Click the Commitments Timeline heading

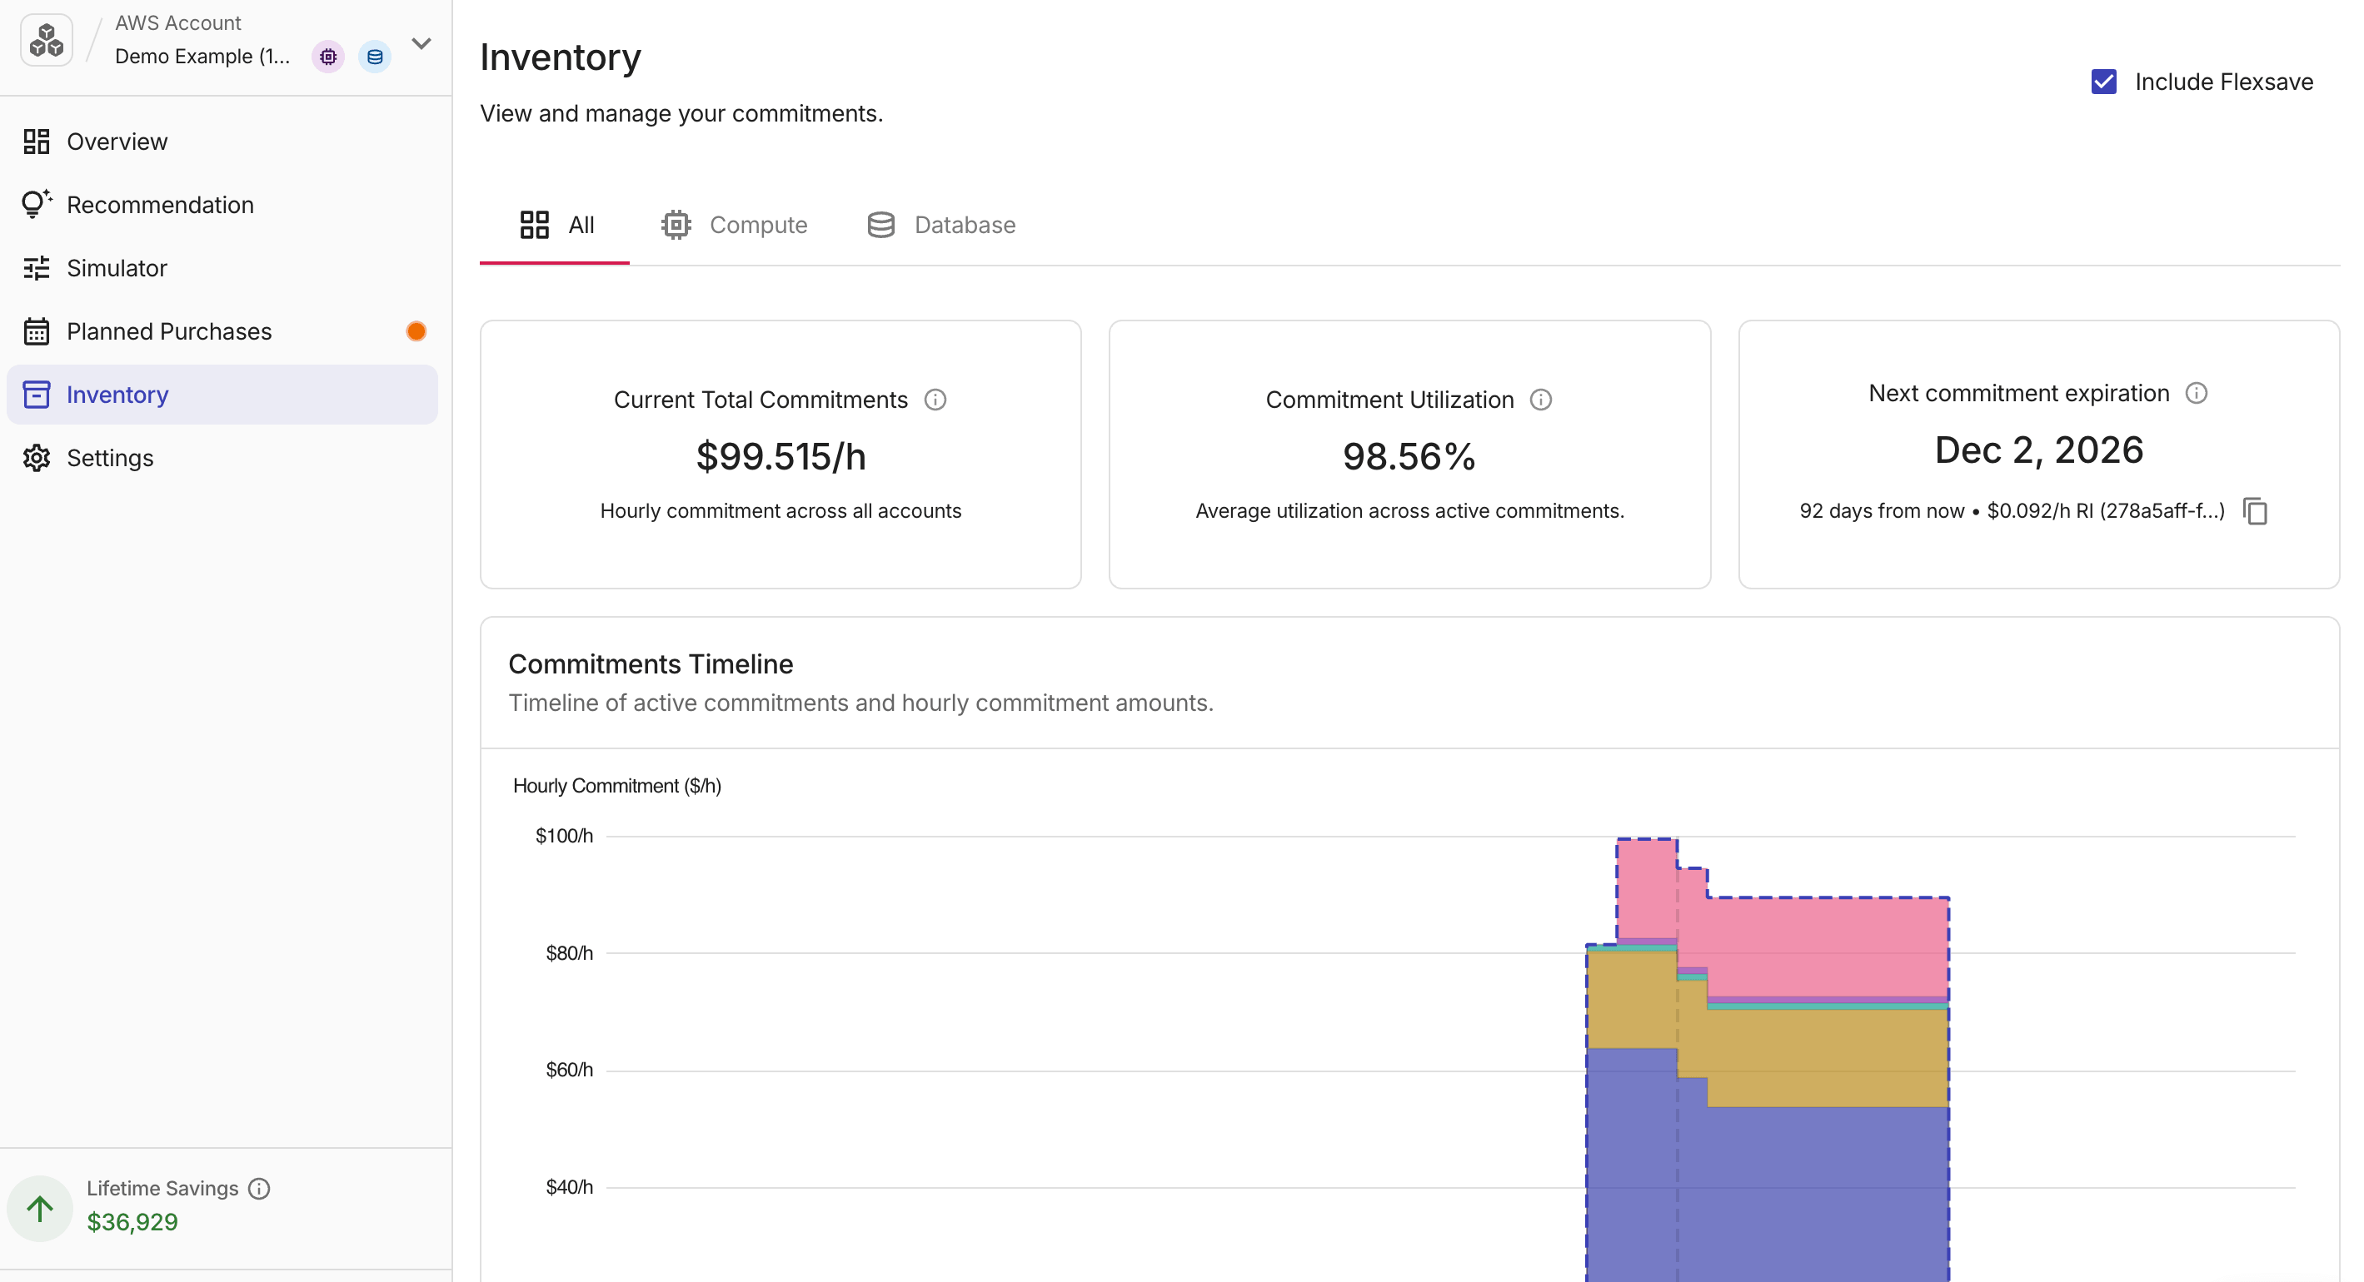tap(651, 664)
